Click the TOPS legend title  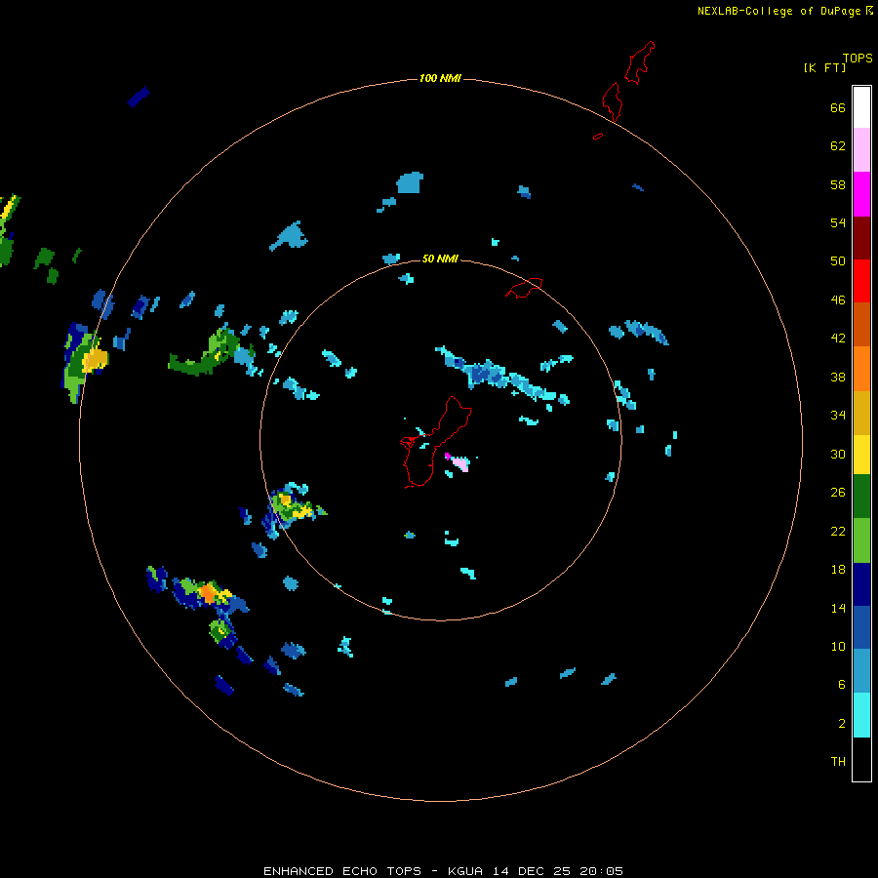858,58
